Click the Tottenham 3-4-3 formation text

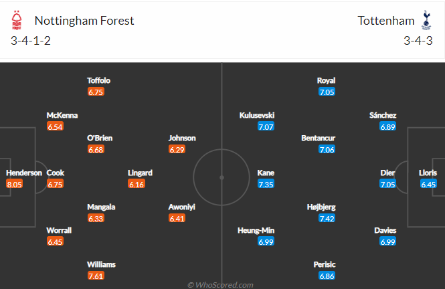click(x=418, y=41)
